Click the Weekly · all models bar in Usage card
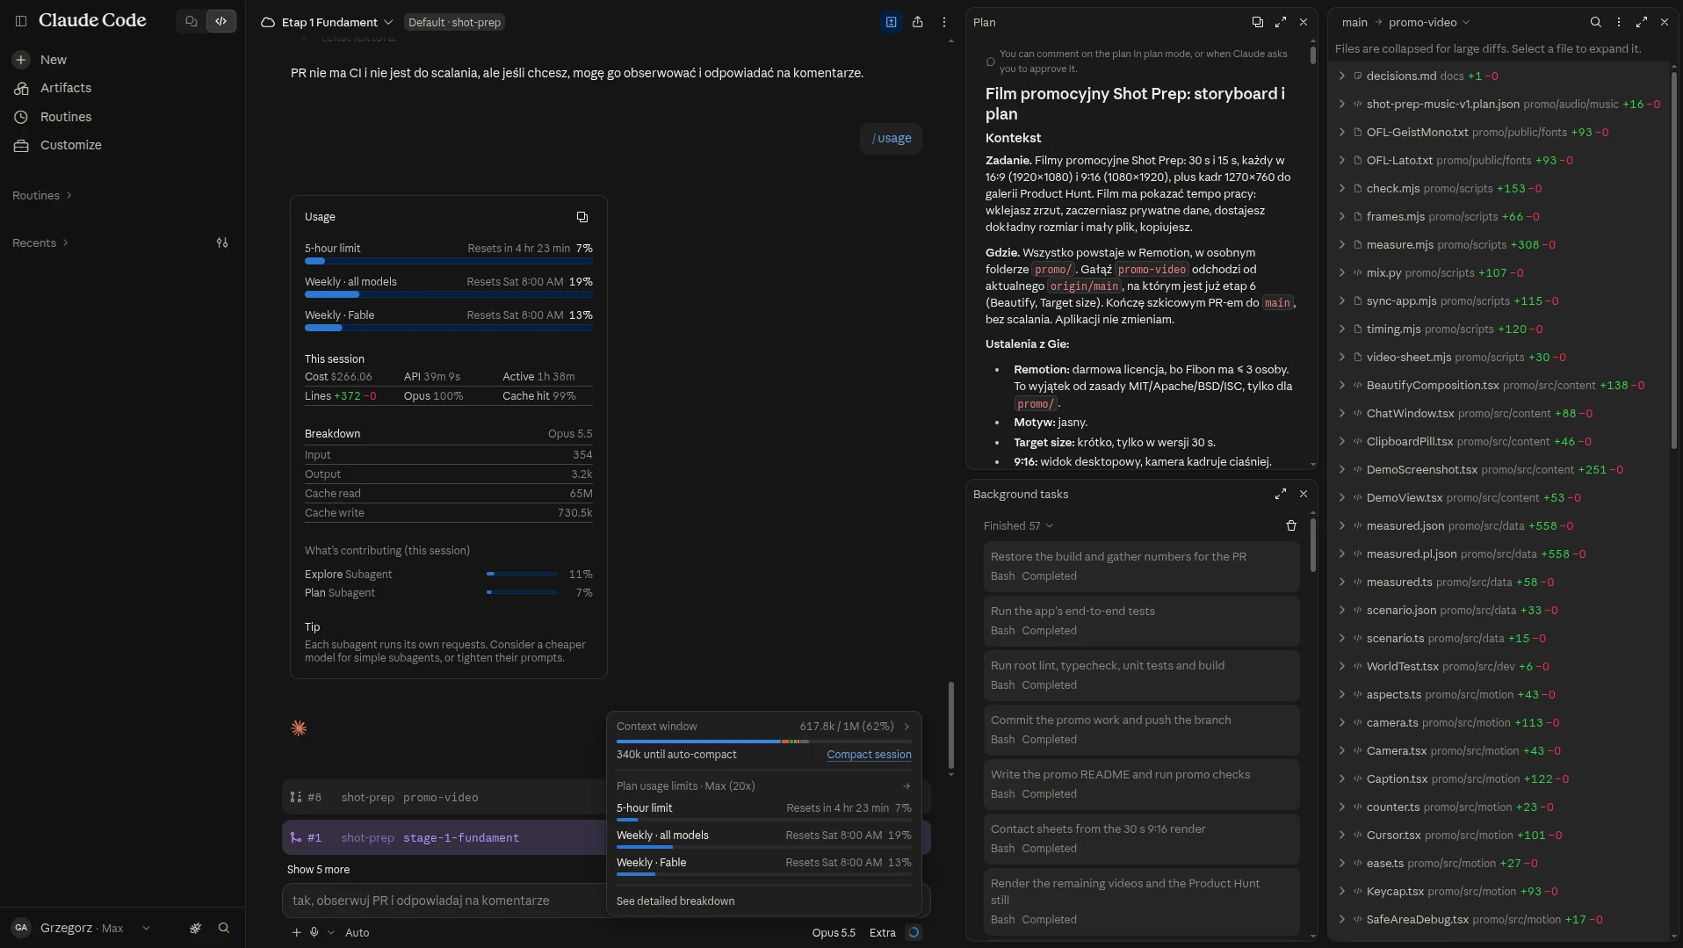 tap(448, 294)
